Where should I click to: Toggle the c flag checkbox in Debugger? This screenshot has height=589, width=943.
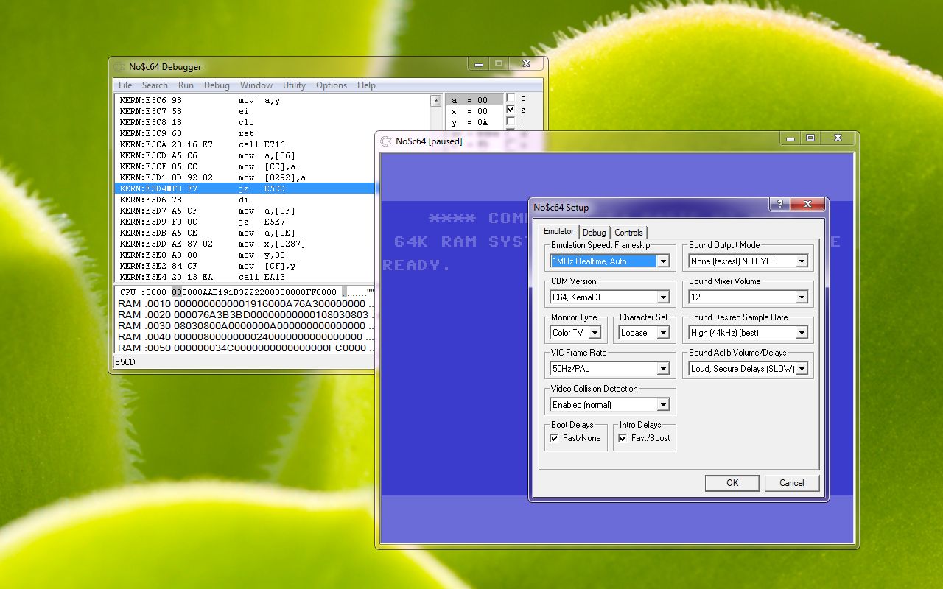(511, 98)
